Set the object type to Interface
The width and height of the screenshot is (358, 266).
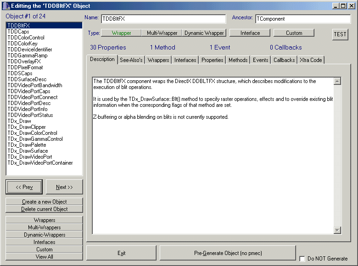tap(250, 33)
